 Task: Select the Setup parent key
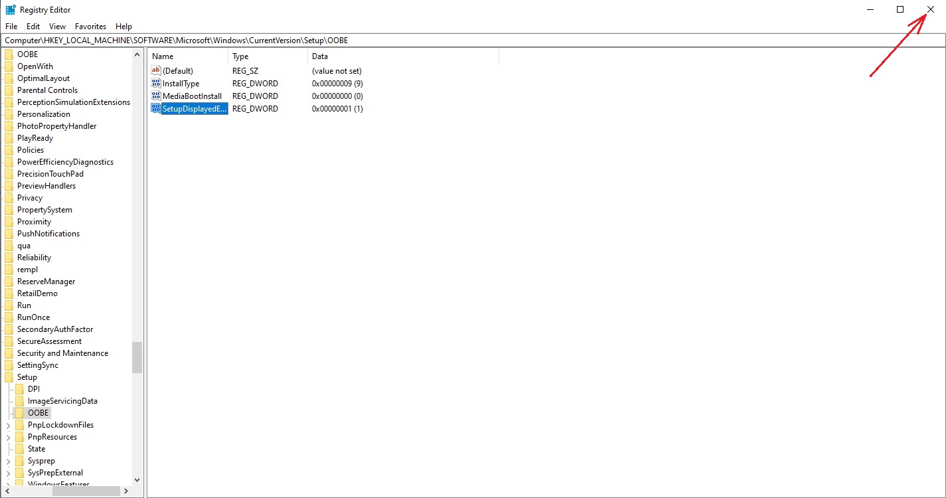tap(27, 377)
